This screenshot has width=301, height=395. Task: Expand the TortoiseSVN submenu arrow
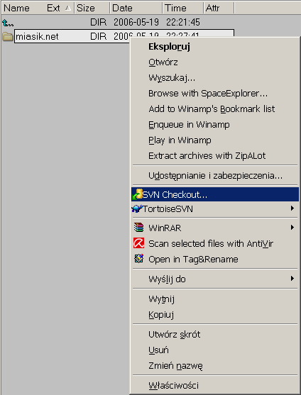pos(292,208)
